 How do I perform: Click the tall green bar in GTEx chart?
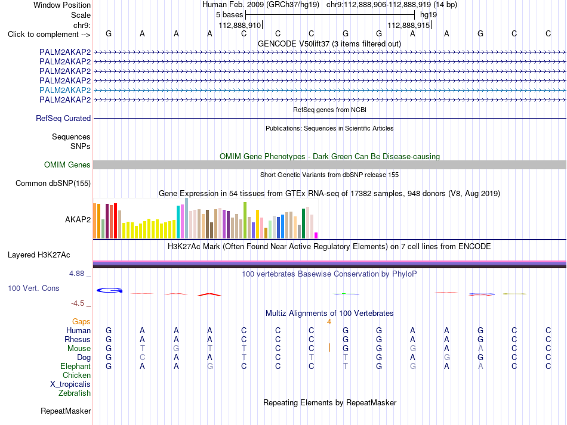245,221
